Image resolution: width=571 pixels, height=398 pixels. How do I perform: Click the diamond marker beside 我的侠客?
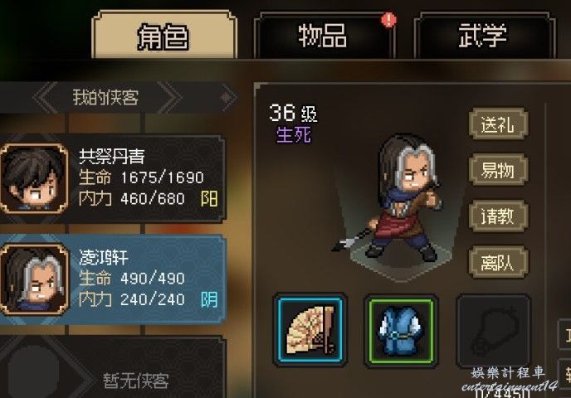coord(226,97)
